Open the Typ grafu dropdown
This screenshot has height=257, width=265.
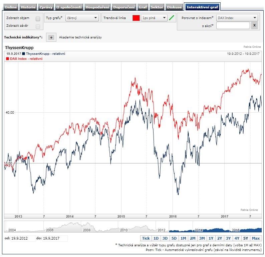[x=82, y=18]
